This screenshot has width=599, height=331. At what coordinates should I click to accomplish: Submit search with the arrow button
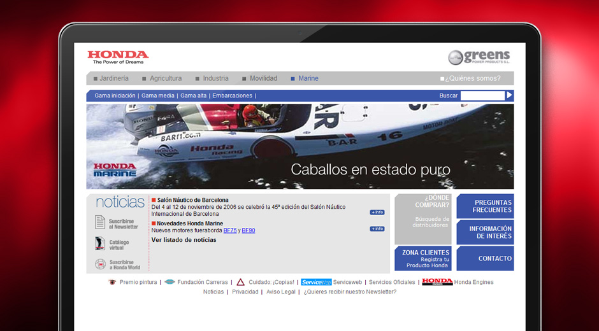[x=509, y=95]
